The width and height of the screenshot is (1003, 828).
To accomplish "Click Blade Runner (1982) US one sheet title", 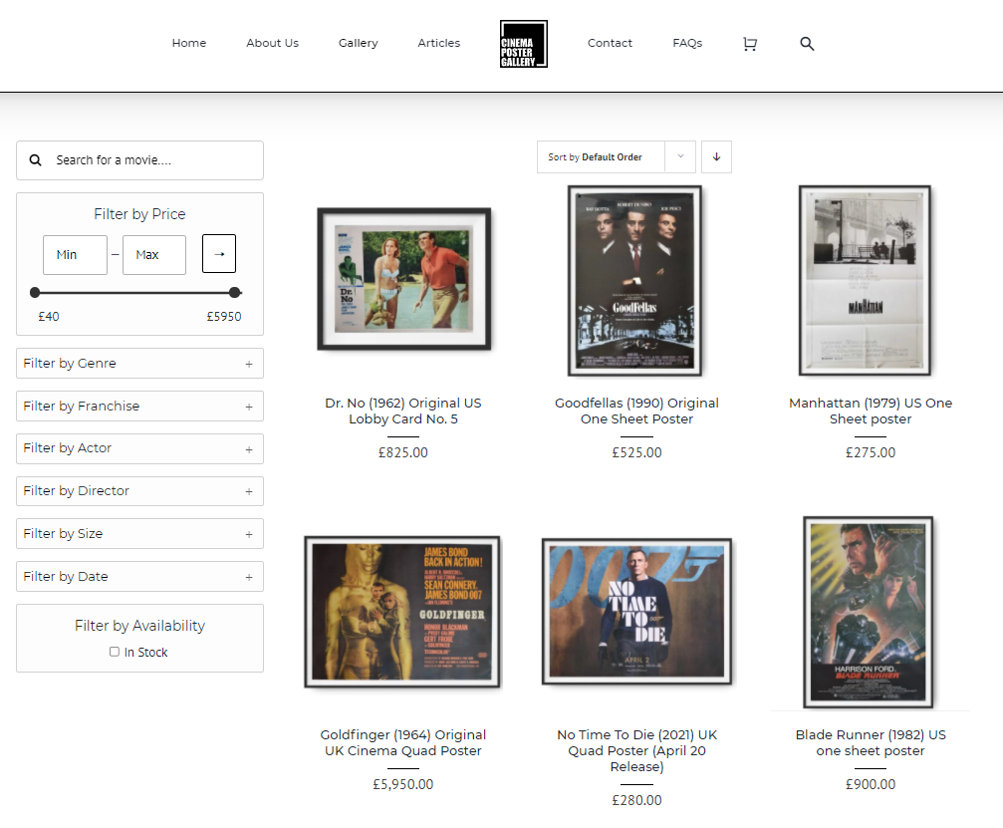I will tap(871, 742).
